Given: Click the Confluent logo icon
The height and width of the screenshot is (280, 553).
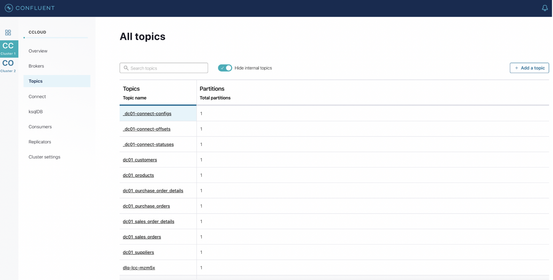Looking at the screenshot, I should [x=9, y=8].
